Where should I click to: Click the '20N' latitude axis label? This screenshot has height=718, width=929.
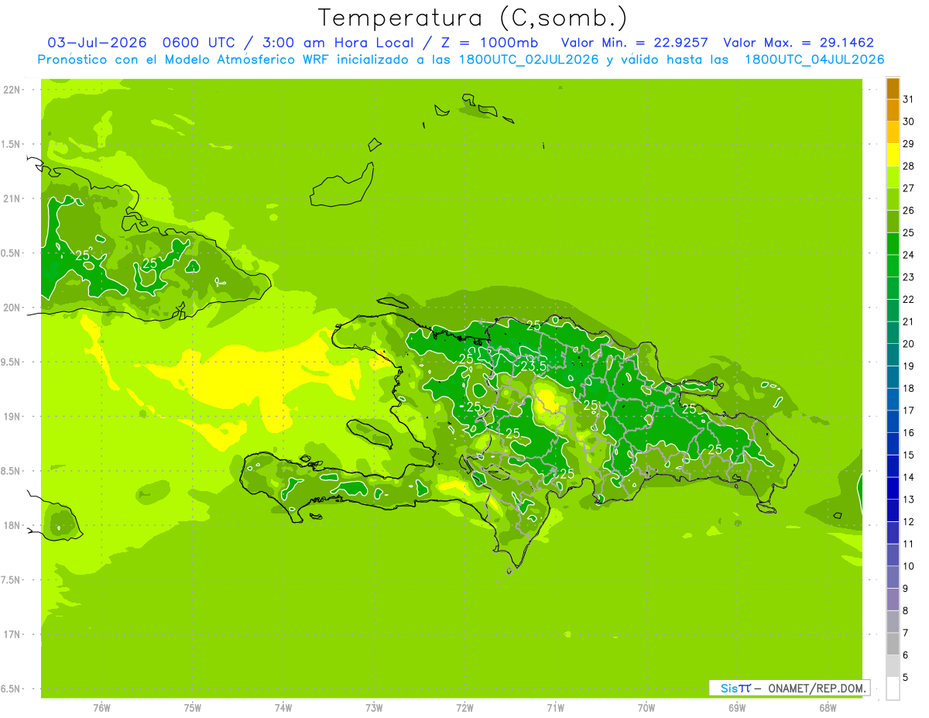tap(12, 307)
